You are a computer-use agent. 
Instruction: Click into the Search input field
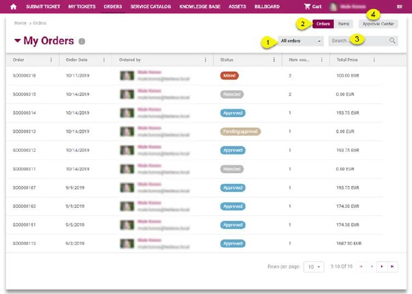click(x=356, y=41)
